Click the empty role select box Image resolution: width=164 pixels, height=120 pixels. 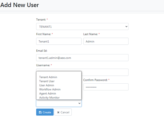pyautogui.click(x=59, y=103)
